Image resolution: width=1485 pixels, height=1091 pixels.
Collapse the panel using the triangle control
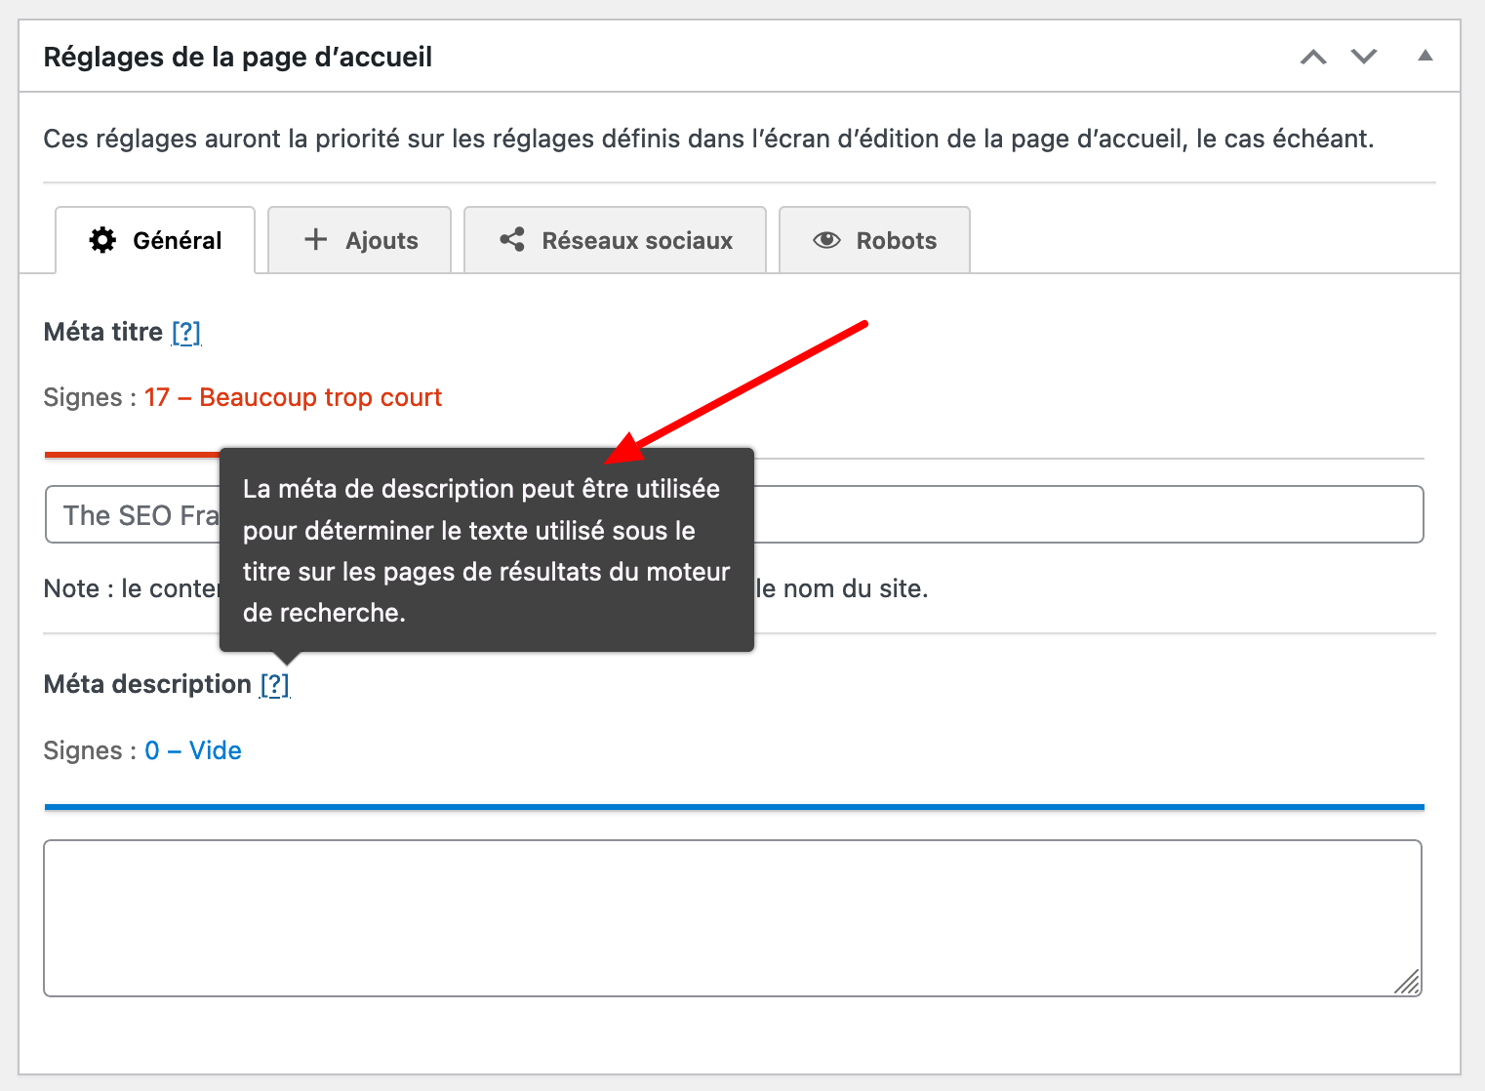coord(1425,57)
